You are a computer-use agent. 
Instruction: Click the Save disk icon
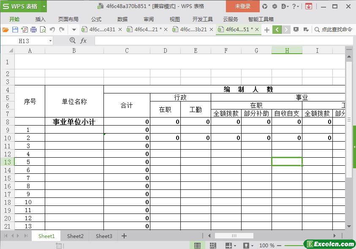(15, 30)
